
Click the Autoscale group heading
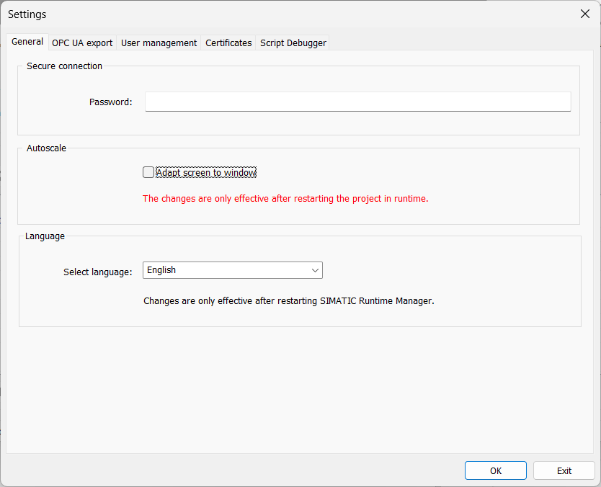[x=46, y=148]
